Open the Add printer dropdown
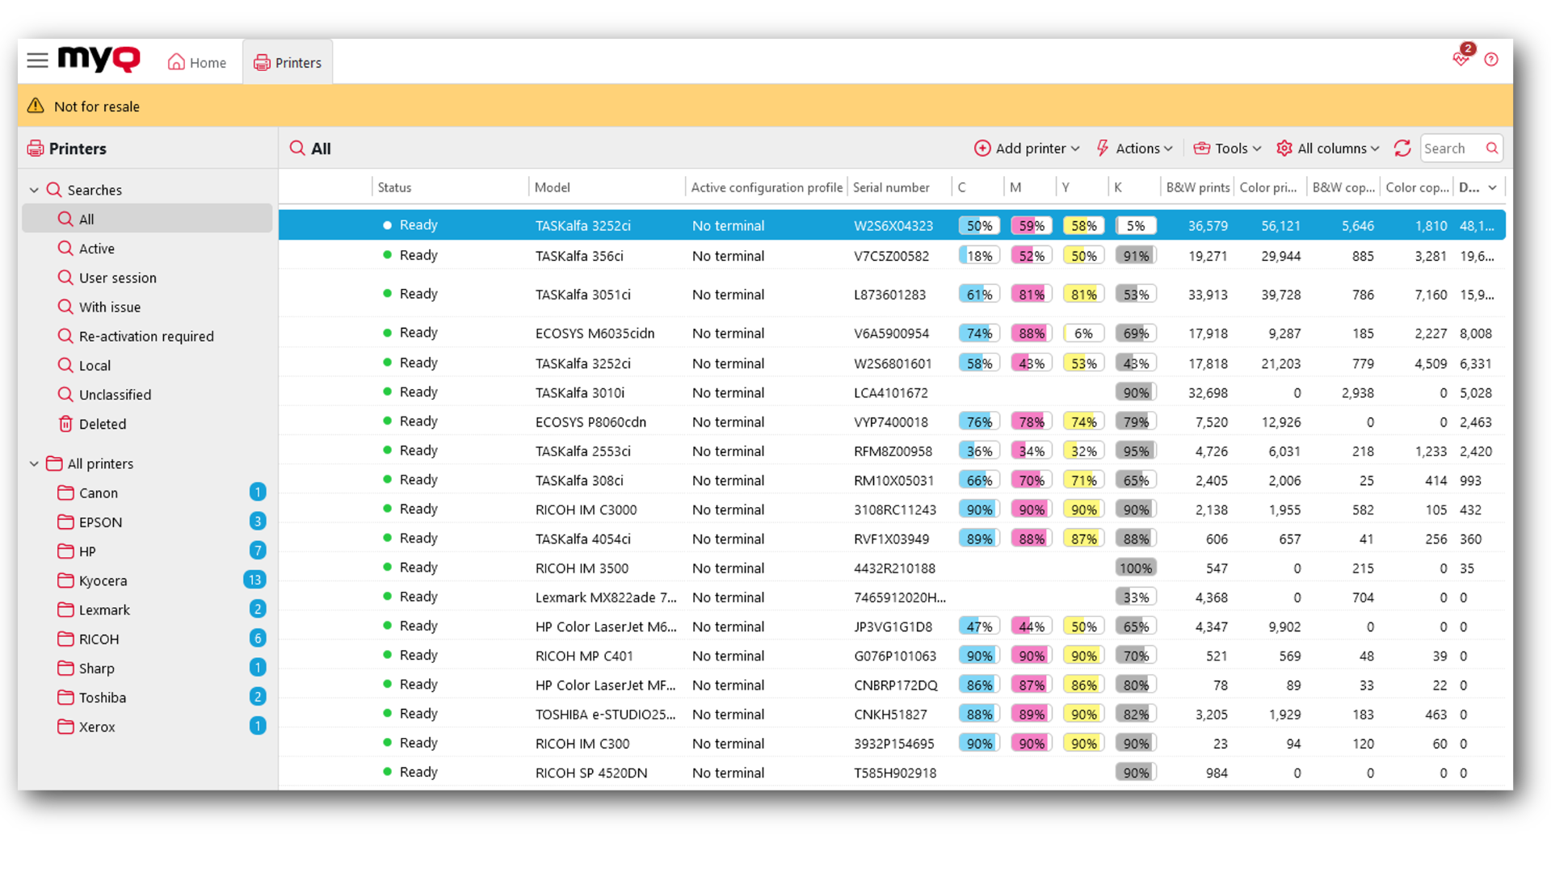The width and height of the screenshot is (1551, 872). [x=1027, y=149]
